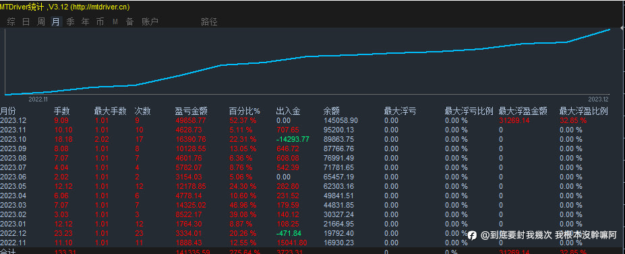Click trade count 23
The image size is (625, 254).
(x=139, y=233)
